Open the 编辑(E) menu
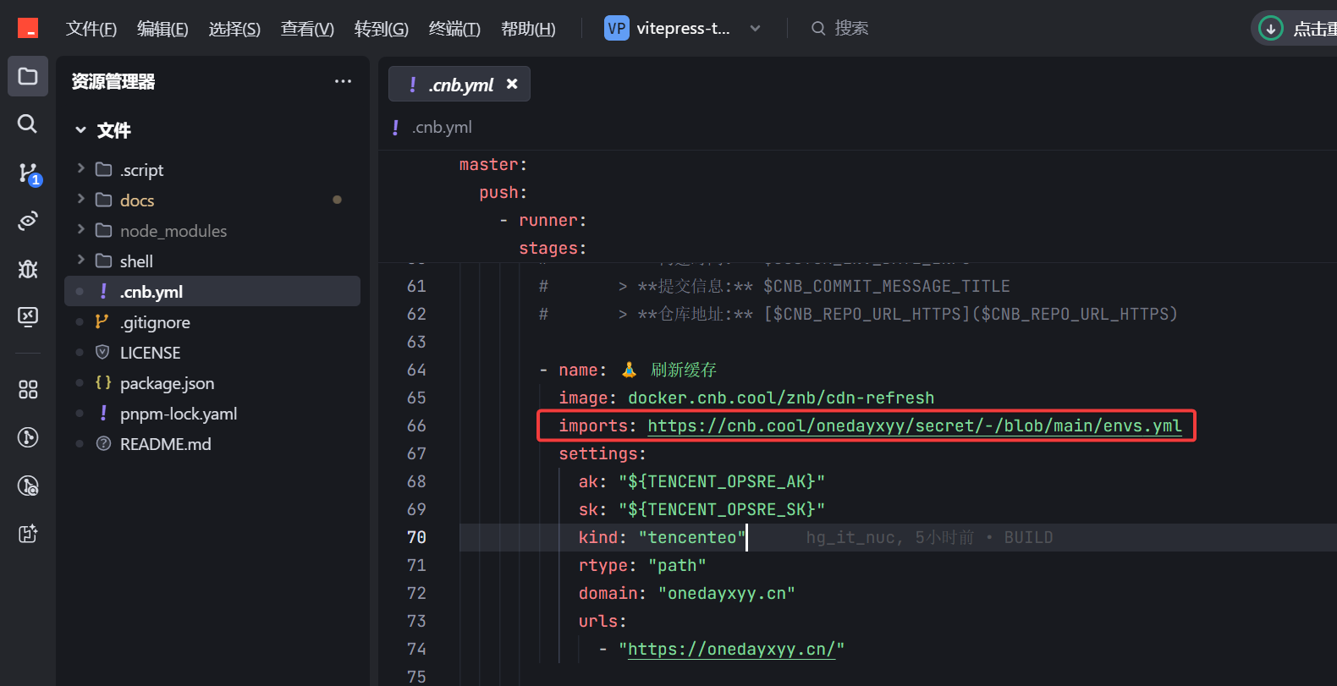This screenshot has height=686, width=1337. pos(162,29)
